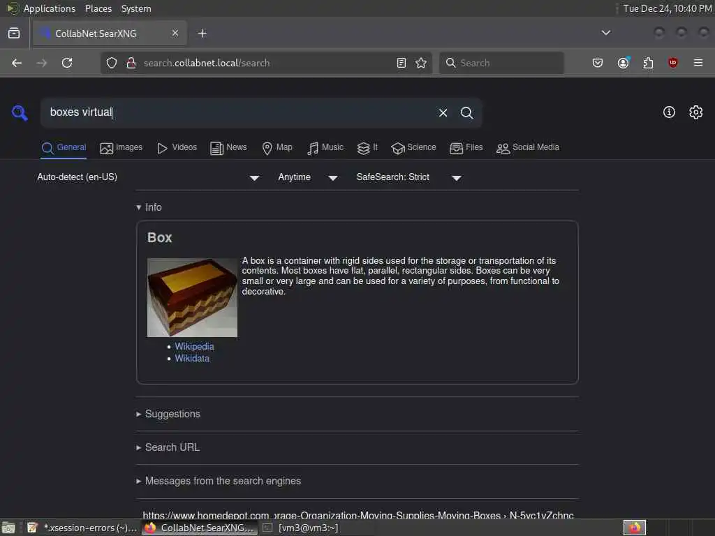Viewport: 715px width, 536px height.
Task: Open the System menu
Action: point(136,8)
